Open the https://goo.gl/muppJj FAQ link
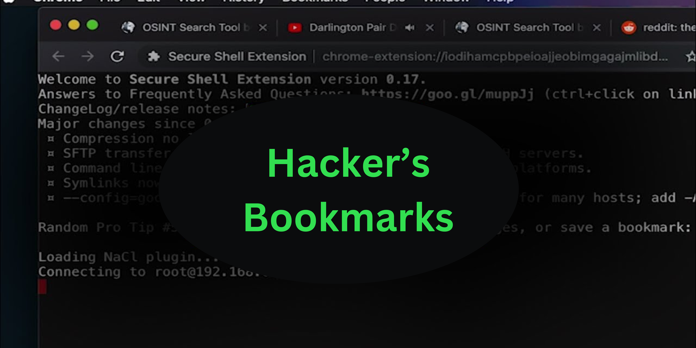The image size is (696, 348). click(x=447, y=94)
